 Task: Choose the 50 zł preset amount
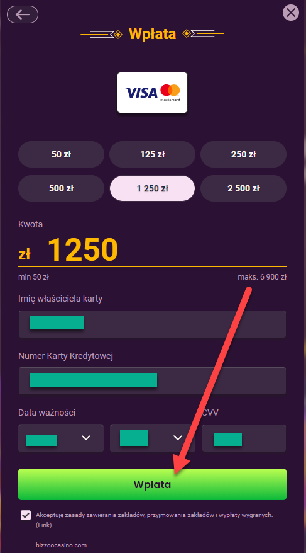tap(61, 154)
